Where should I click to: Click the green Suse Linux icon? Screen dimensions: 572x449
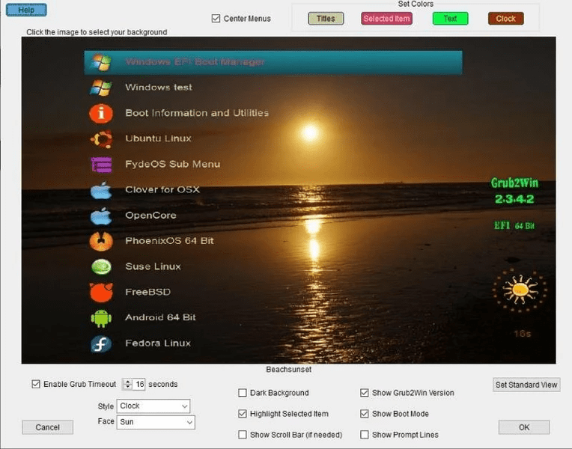tap(101, 266)
